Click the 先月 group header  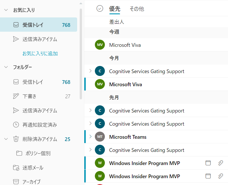click(156, 97)
